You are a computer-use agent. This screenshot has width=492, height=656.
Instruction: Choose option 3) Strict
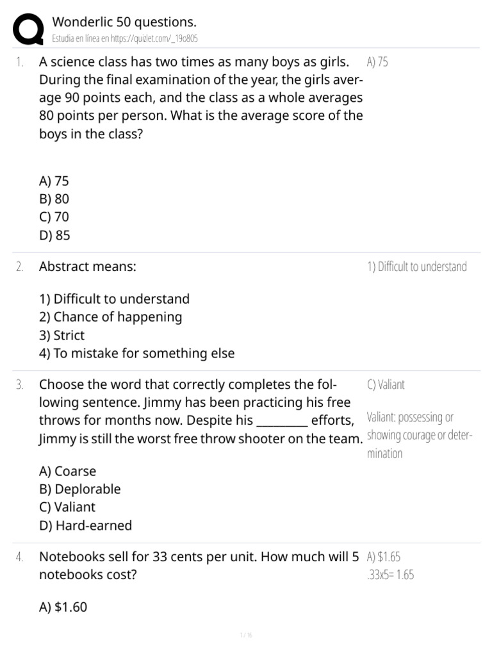point(62,335)
